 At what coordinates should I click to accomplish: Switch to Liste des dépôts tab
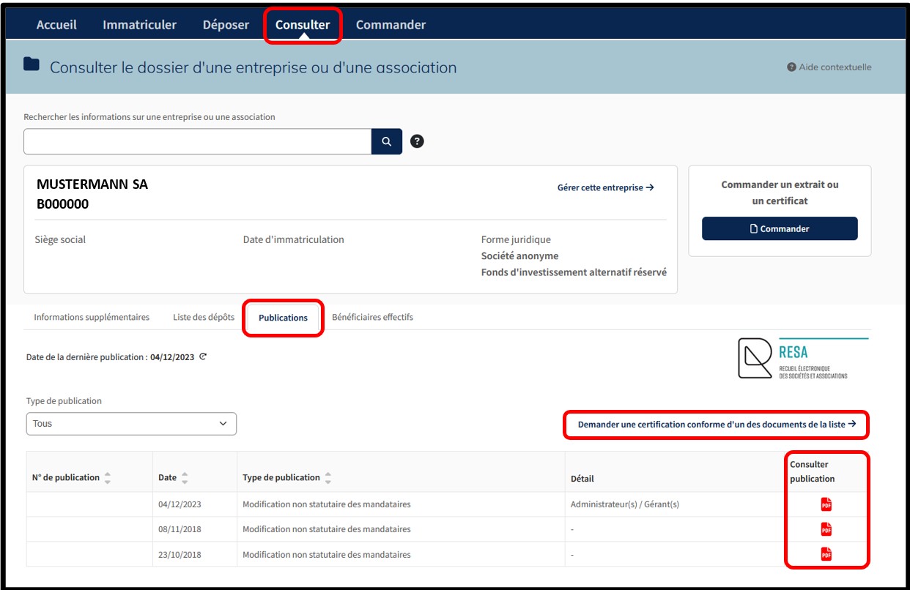click(x=204, y=318)
